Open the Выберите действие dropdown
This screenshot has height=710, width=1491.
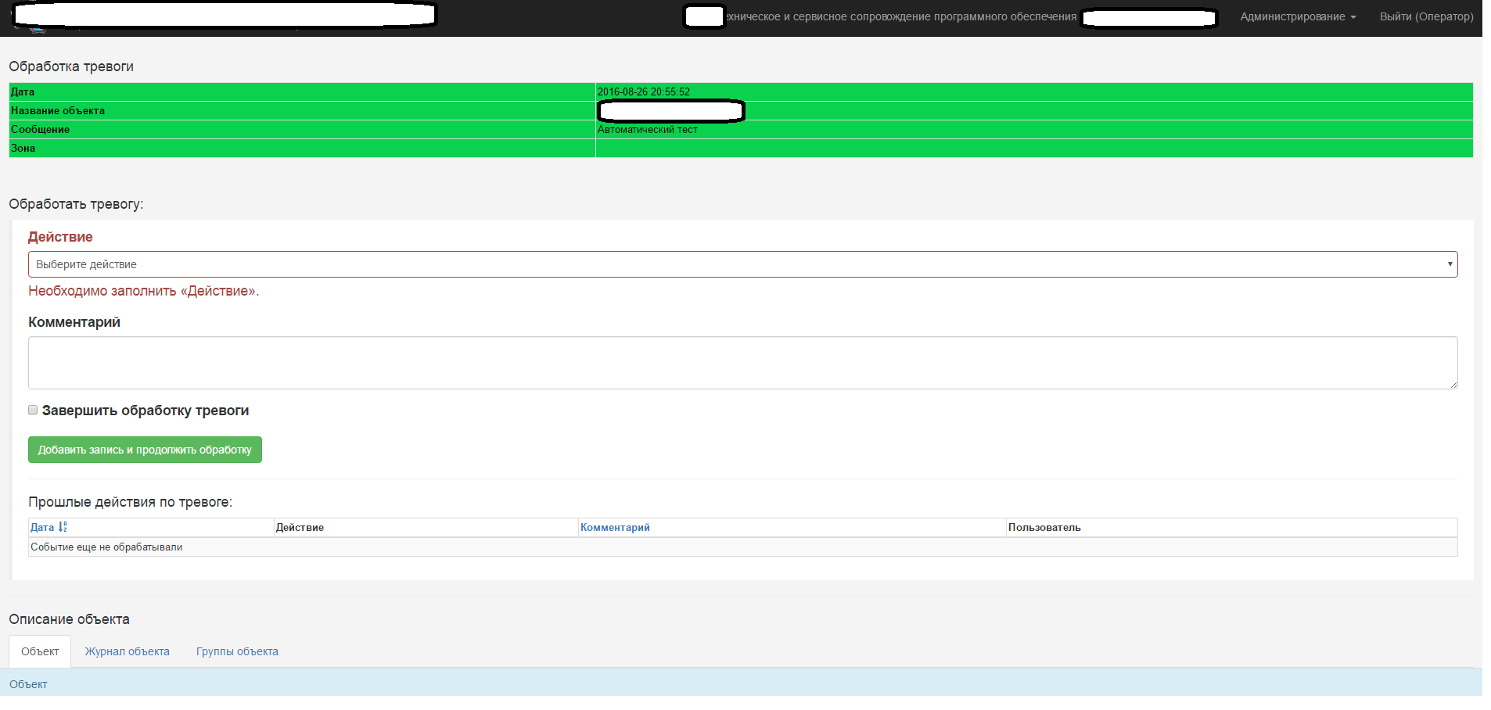point(742,264)
